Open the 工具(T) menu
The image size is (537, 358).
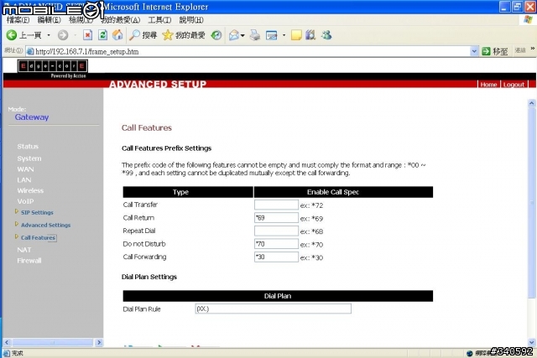point(159,20)
